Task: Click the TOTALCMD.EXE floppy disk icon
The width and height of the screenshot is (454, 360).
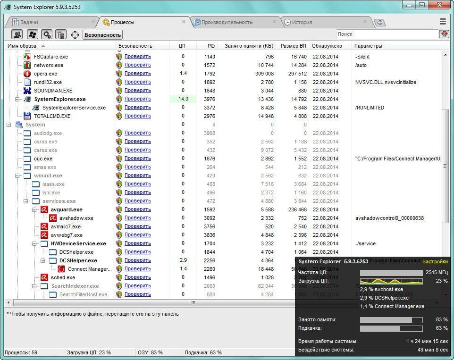Action: coord(27,116)
